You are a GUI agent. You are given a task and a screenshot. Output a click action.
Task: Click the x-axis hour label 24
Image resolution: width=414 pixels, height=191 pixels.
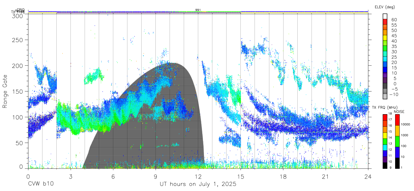point(368,176)
